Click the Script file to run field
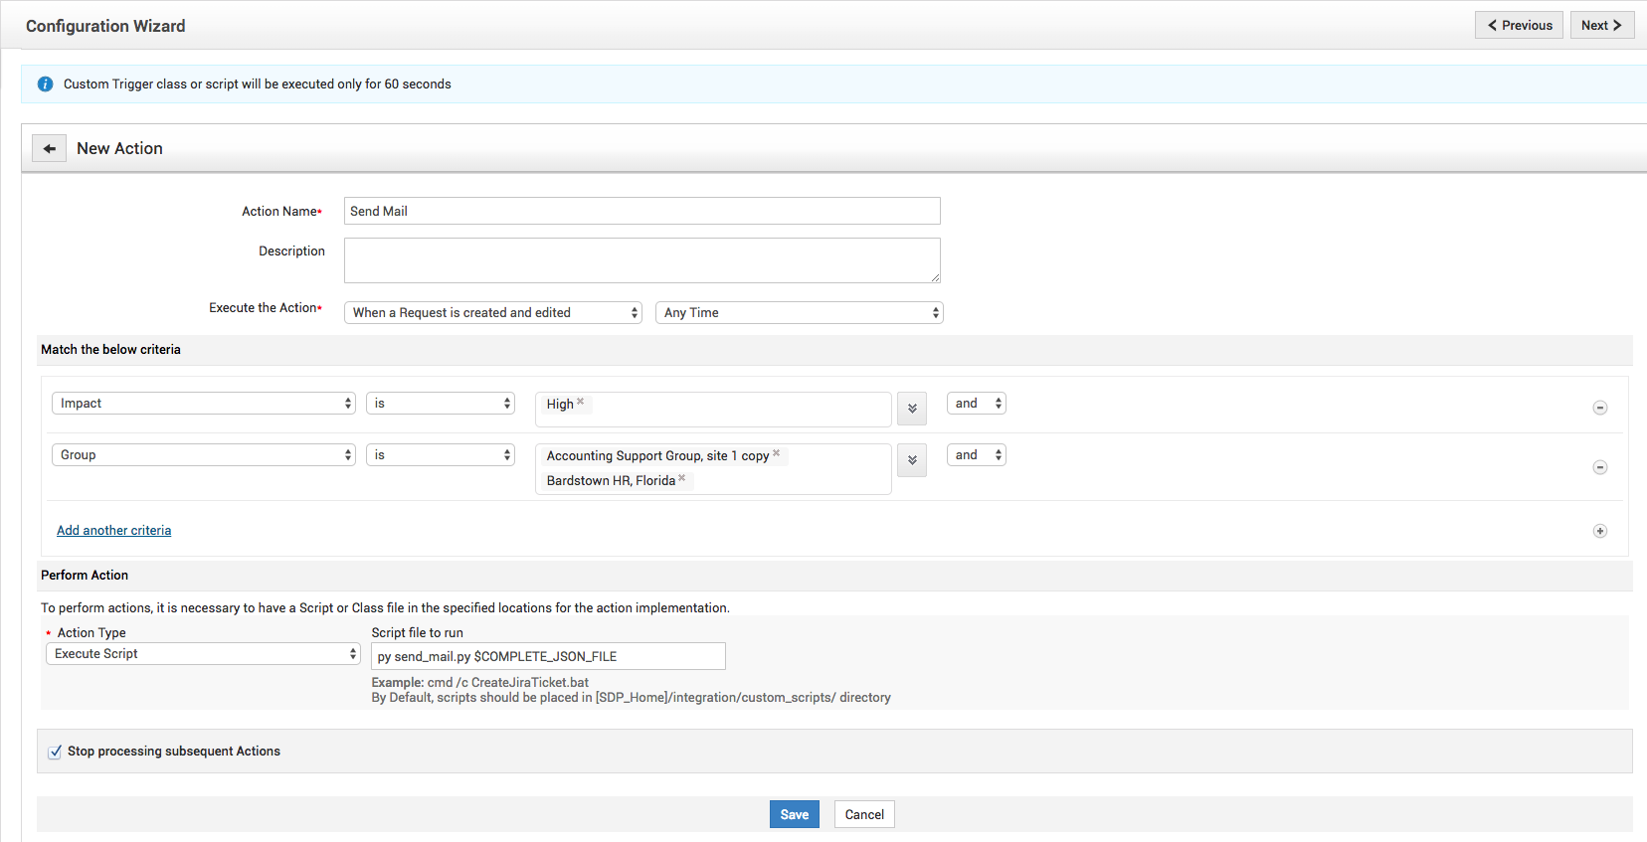The width and height of the screenshot is (1647, 842). [548, 657]
